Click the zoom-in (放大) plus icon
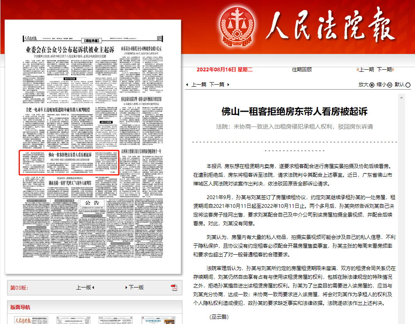This screenshot has height=324, width=415. 372,85
